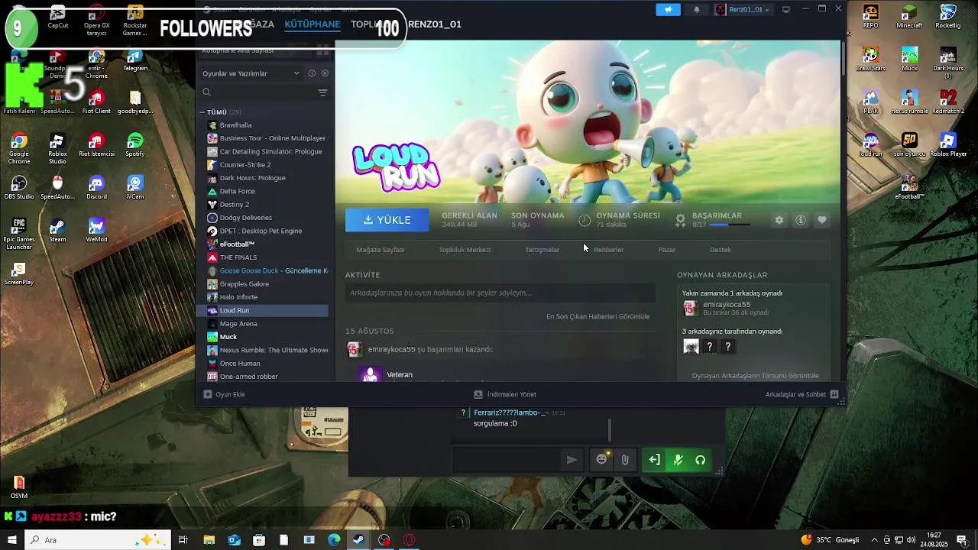
Task: Attach a file with paperclip icon
Action: tap(625, 460)
